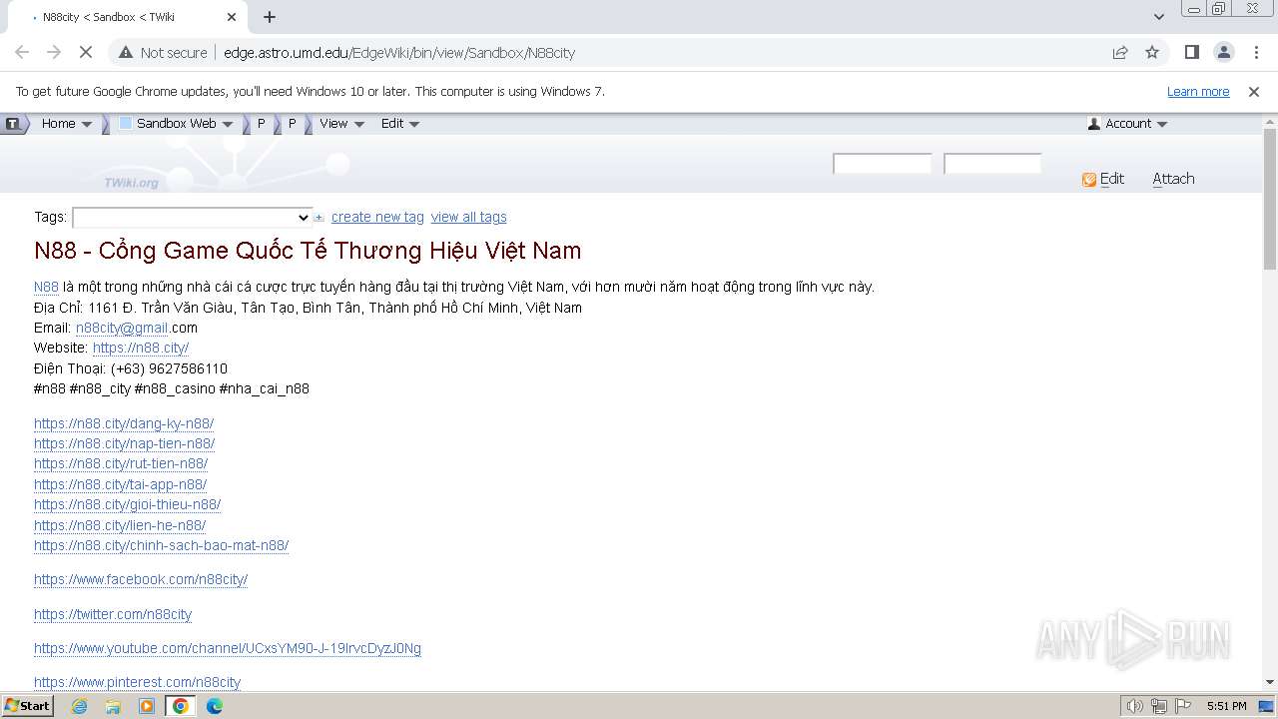Image resolution: width=1278 pixels, height=719 pixels.
Task: Close the N88city browser tab
Action: (x=232, y=17)
